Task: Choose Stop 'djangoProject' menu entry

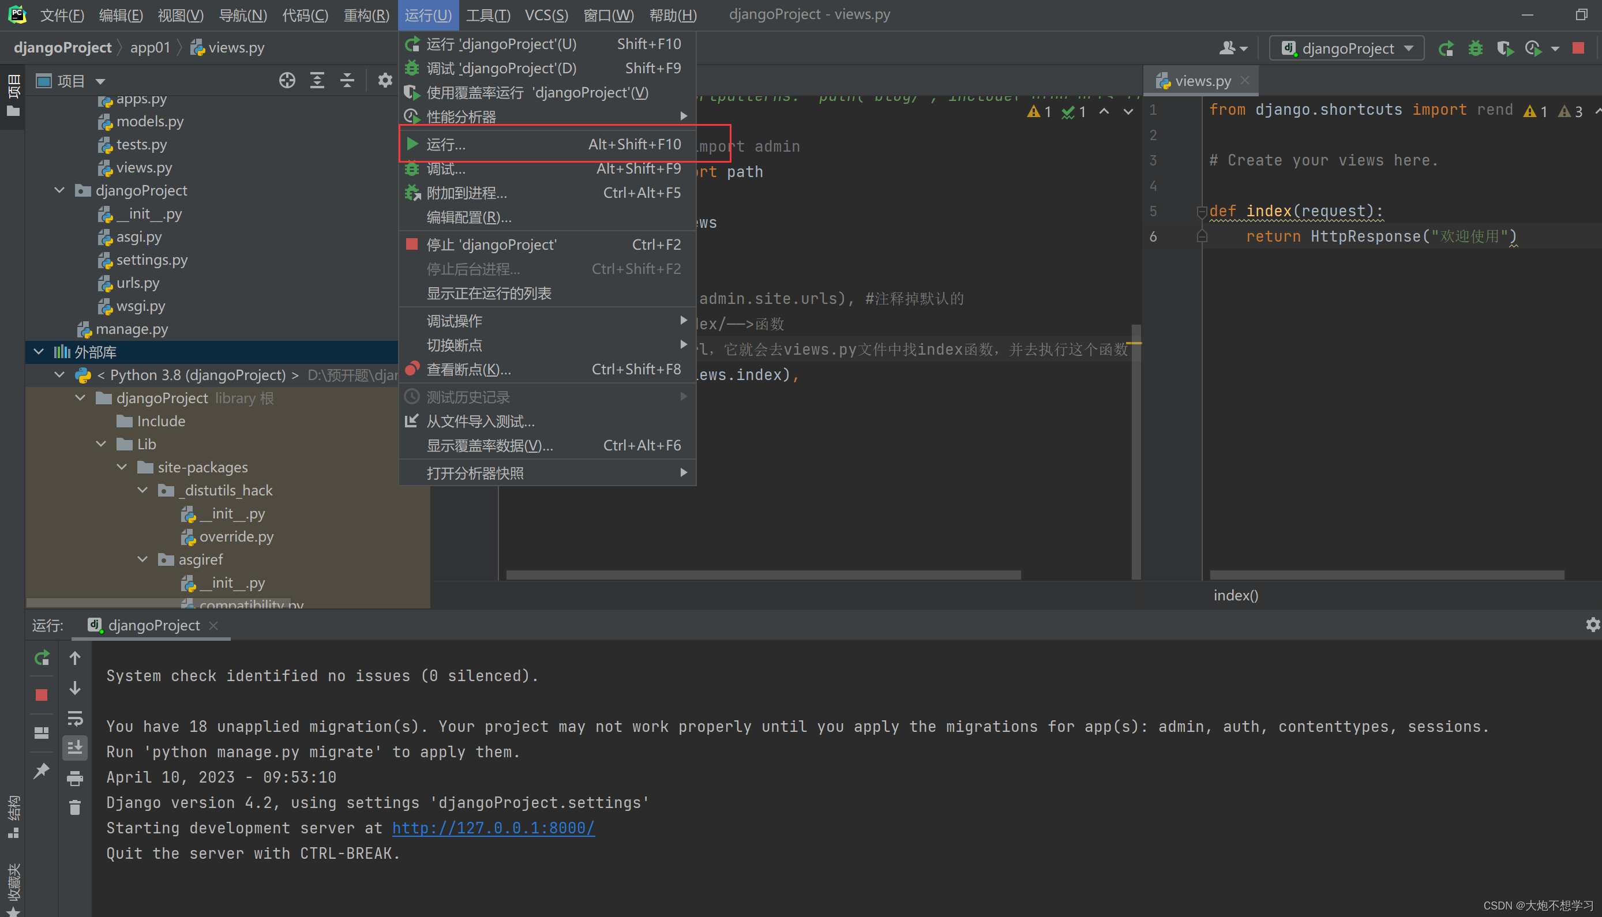Action: tap(547, 245)
